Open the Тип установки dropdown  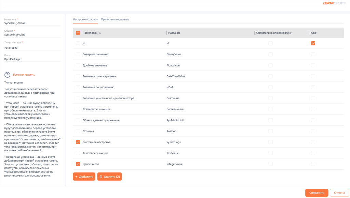tap(32, 48)
